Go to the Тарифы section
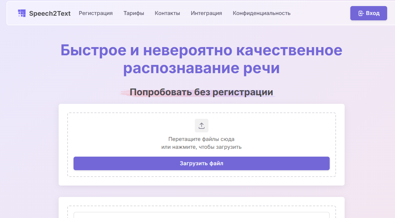This screenshot has height=218, width=395. tap(134, 13)
